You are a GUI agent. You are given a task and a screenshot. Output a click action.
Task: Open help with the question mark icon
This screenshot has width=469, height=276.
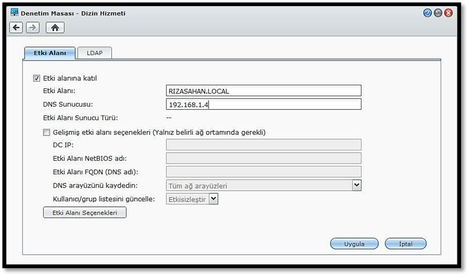[x=427, y=13]
